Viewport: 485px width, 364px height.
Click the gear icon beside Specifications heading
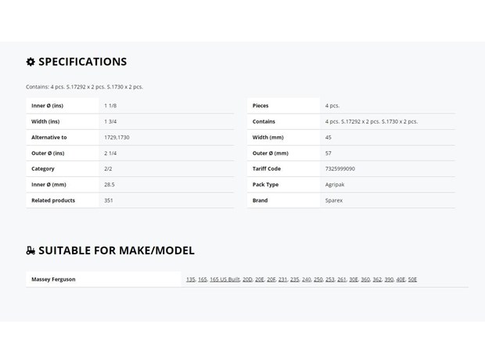pyautogui.click(x=31, y=62)
